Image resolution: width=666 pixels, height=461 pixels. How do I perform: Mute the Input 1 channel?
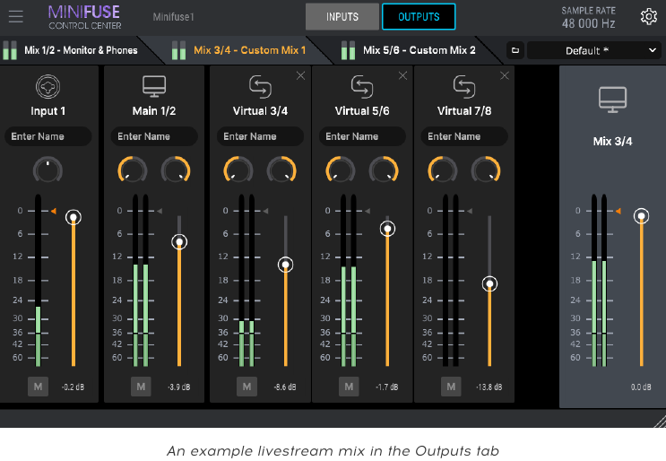click(38, 387)
